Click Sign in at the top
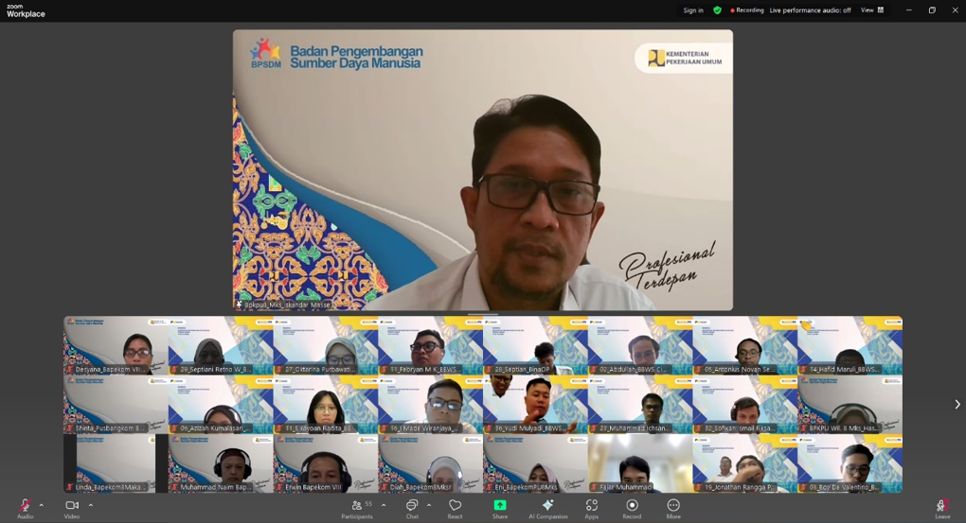The width and height of the screenshot is (966, 523). click(x=693, y=9)
